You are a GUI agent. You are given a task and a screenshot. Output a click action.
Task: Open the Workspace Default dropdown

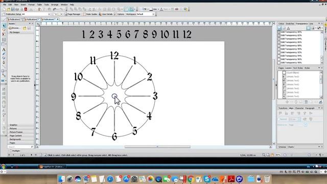(x=153, y=14)
